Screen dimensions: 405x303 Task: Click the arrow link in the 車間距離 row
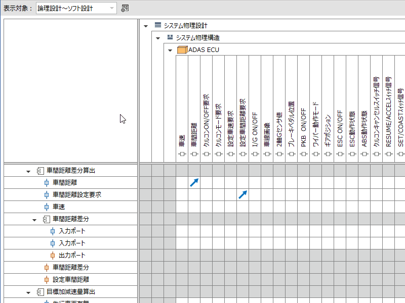pyautogui.click(x=194, y=183)
